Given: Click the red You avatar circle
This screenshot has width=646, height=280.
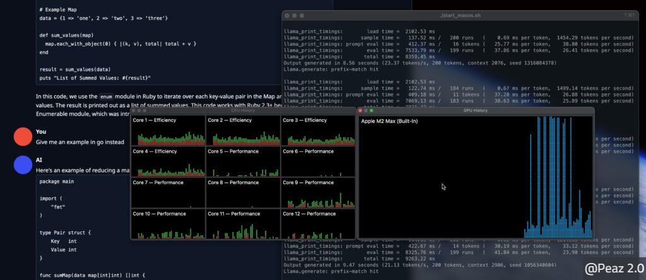Looking at the screenshot, I should click(23, 137).
